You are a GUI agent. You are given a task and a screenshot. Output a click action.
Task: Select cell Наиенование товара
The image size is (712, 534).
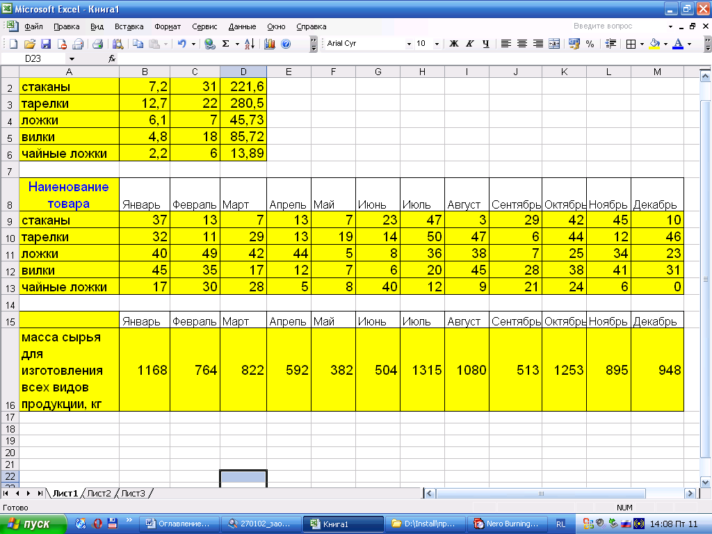(x=69, y=195)
